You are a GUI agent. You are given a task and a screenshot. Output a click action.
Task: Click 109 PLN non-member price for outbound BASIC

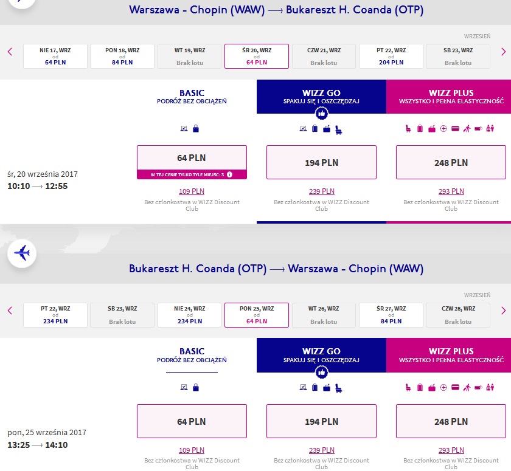pyautogui.click(x=192, y=191)
